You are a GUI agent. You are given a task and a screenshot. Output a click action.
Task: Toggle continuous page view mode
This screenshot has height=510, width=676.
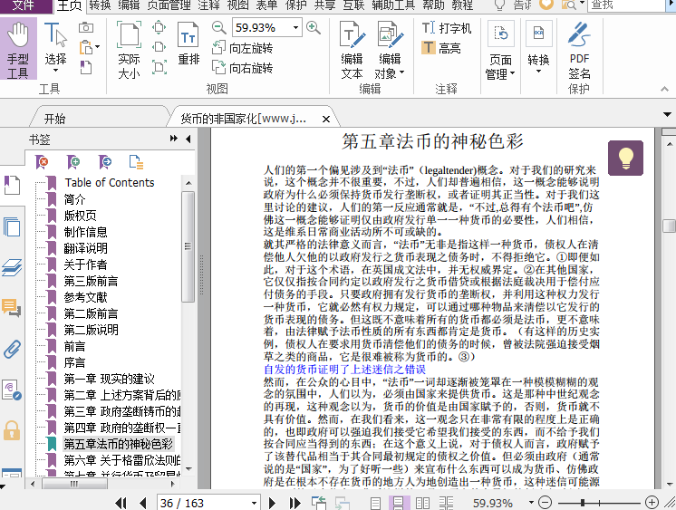pyautogui.click(x=399, y=502)
